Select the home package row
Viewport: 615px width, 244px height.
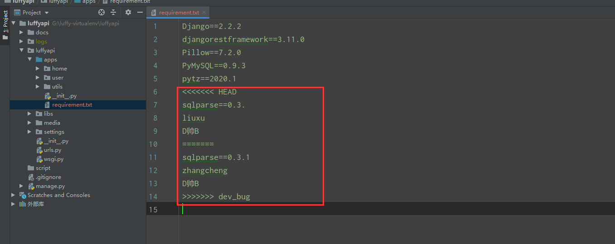(x=78, y=69)
